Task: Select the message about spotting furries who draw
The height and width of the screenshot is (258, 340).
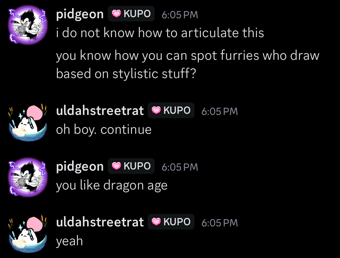Action: [187, 64]
